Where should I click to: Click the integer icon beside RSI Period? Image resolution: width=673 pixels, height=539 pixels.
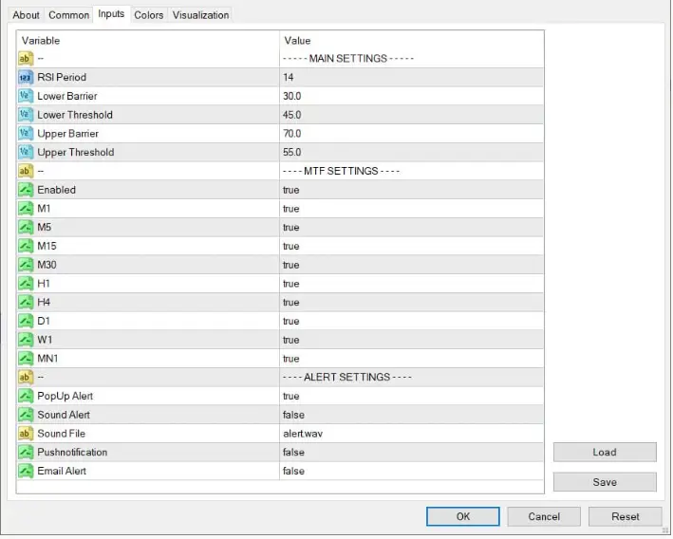tap(26, 77)
